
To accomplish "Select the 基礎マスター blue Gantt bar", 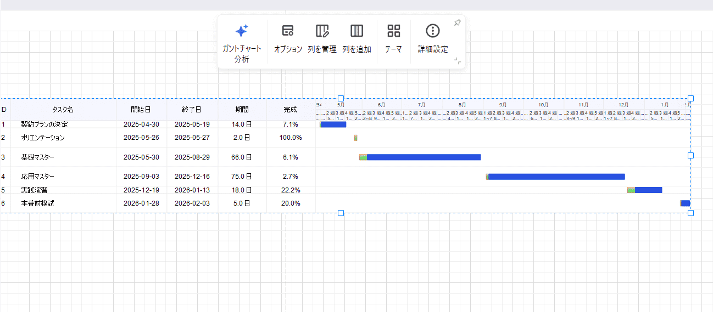I will point(423,157).
